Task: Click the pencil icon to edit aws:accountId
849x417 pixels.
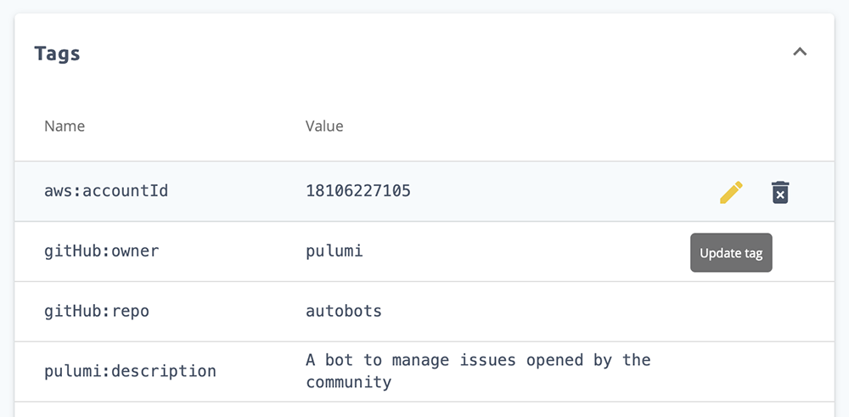Action: pyautogui.click(x=731, y=192)
